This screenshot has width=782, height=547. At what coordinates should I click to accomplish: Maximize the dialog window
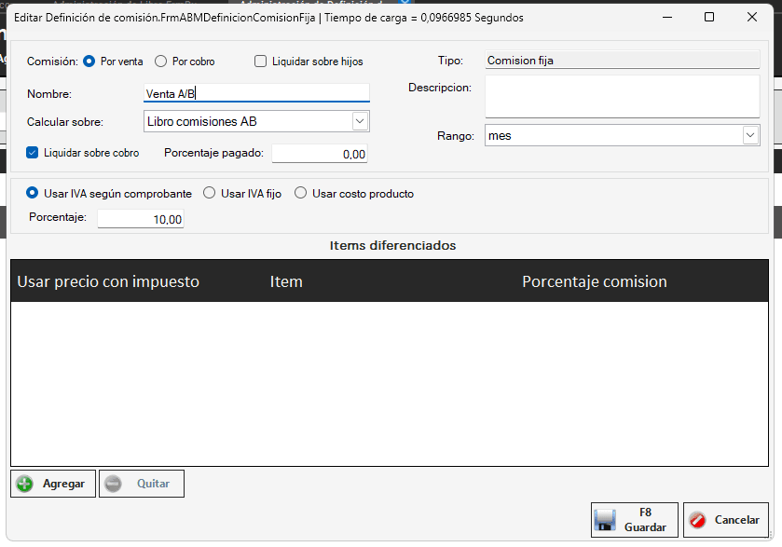click(709, 17)
